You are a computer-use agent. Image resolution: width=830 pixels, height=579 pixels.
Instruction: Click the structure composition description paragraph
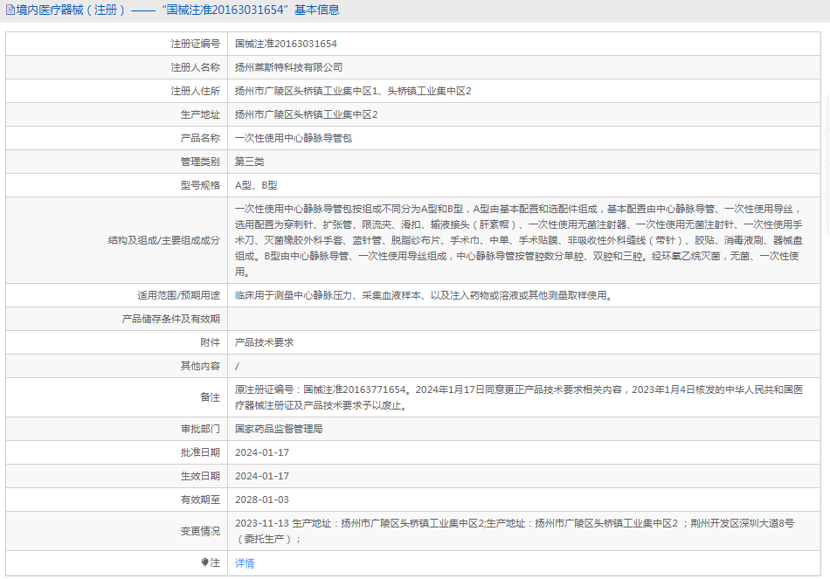point(519,240)
